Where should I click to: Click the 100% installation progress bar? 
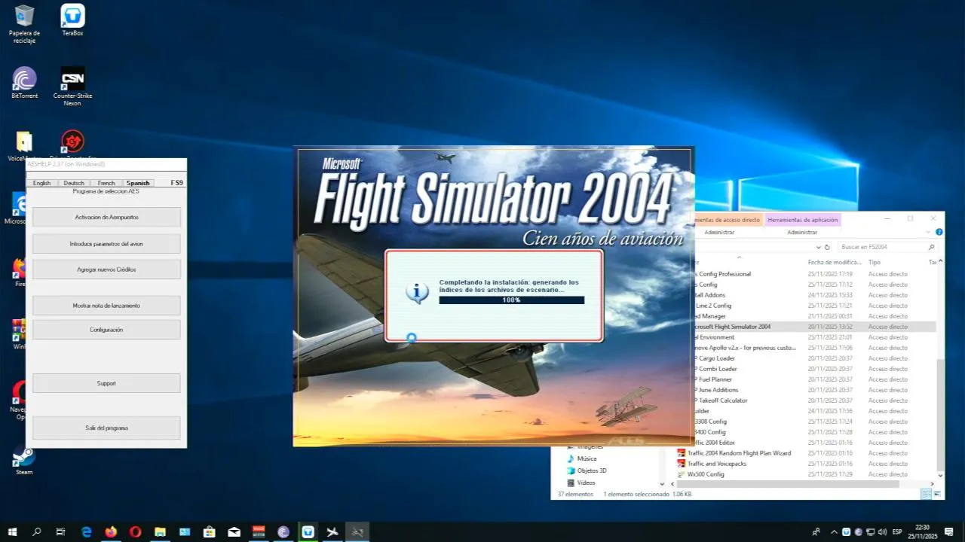pyautogui.click(x=511, y=300)
